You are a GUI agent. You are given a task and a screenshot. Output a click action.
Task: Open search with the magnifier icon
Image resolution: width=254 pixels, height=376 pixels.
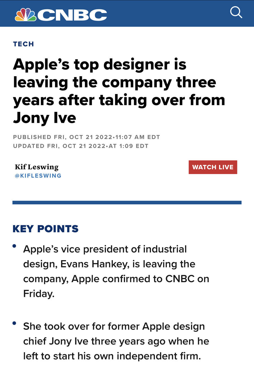(236, 12)
